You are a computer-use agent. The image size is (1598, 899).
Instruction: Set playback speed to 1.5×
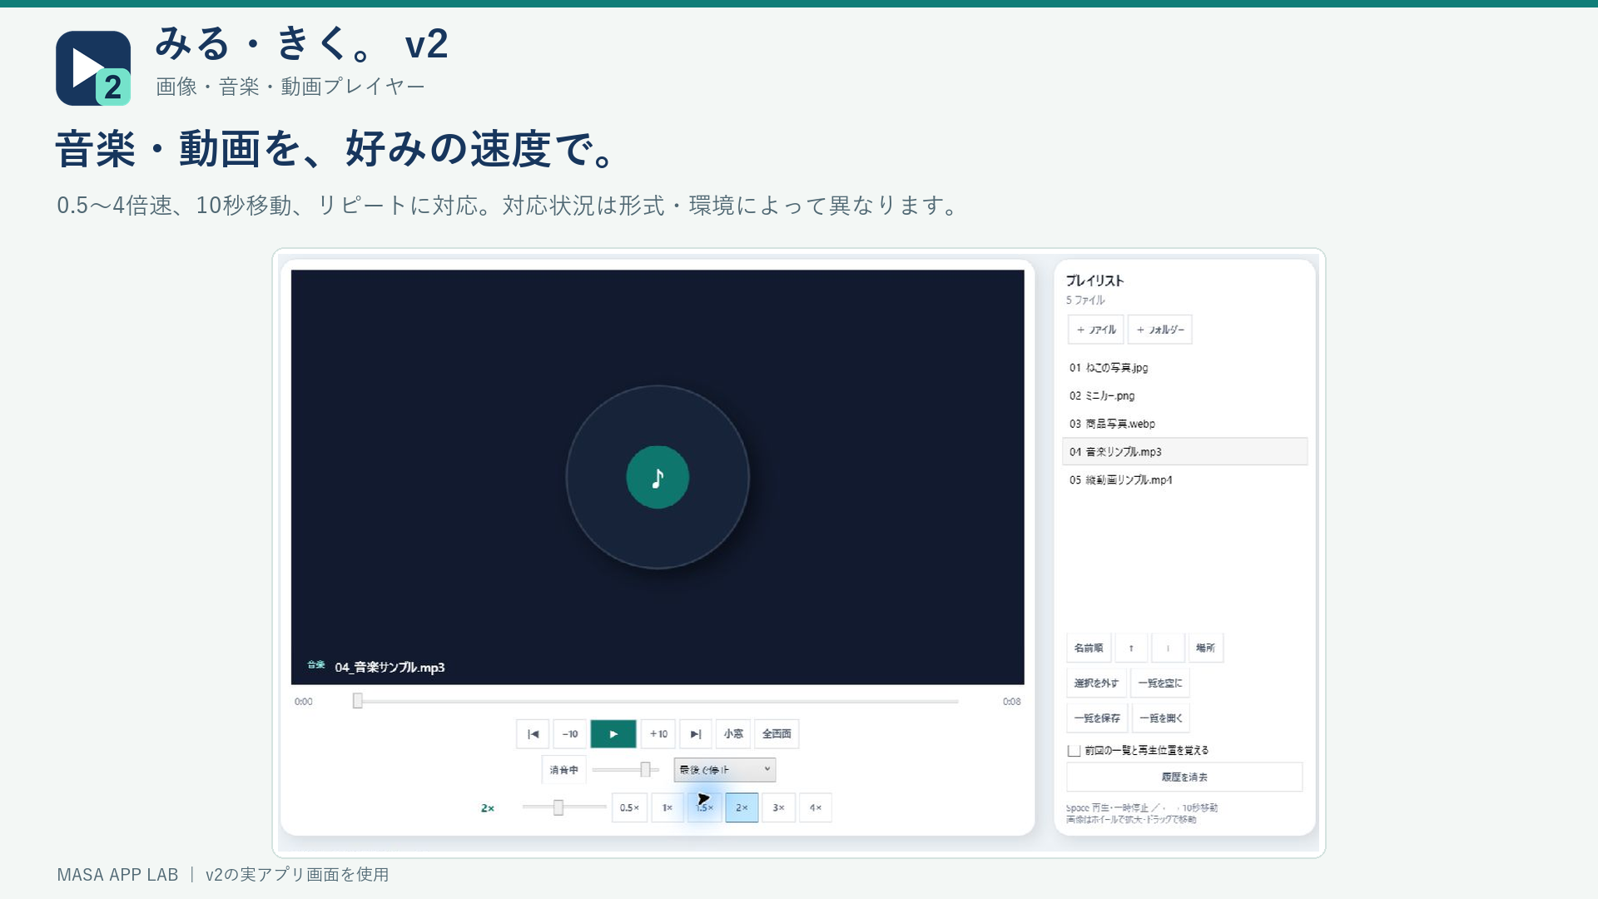tap(704, 807)
